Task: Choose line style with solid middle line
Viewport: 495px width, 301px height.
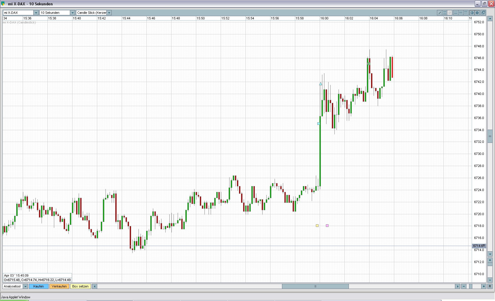Action: coord(461,13)
